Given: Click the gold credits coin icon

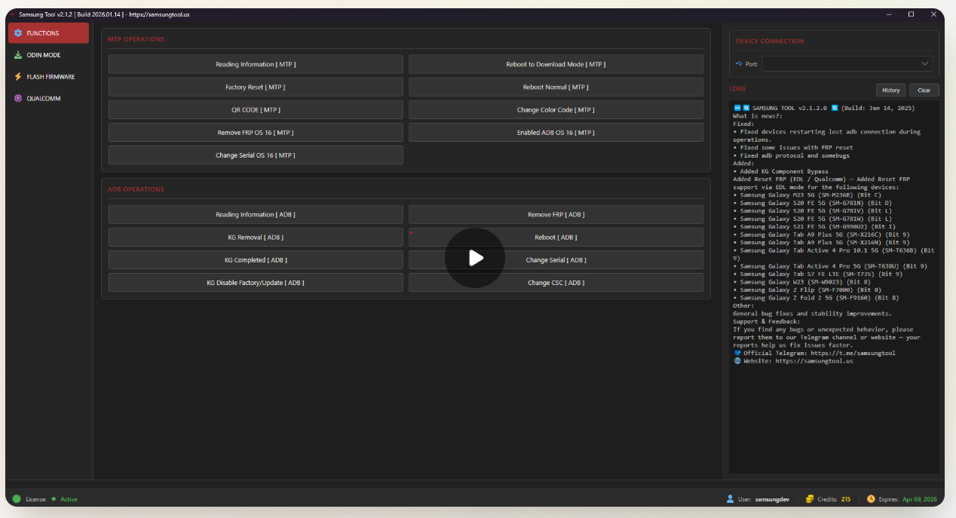Looking at the screenshot, I should [x=810, y=499].
